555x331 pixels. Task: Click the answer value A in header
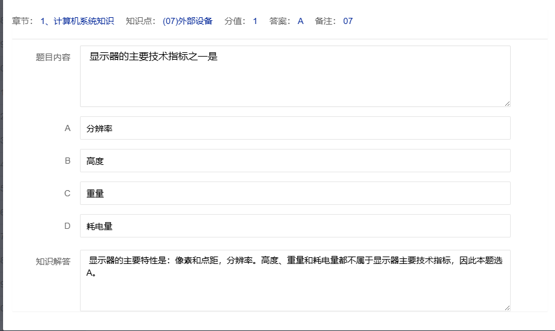300,22
